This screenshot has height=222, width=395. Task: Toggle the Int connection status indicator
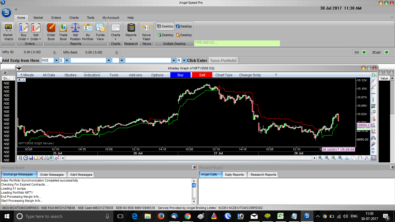click(x=364, y=52)
